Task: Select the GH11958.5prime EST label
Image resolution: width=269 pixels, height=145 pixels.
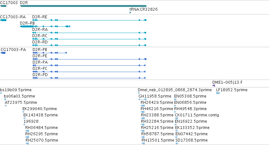Action: tap(155, 96)
